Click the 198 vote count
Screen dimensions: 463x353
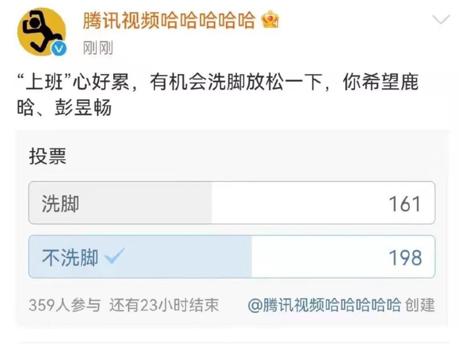405,258
